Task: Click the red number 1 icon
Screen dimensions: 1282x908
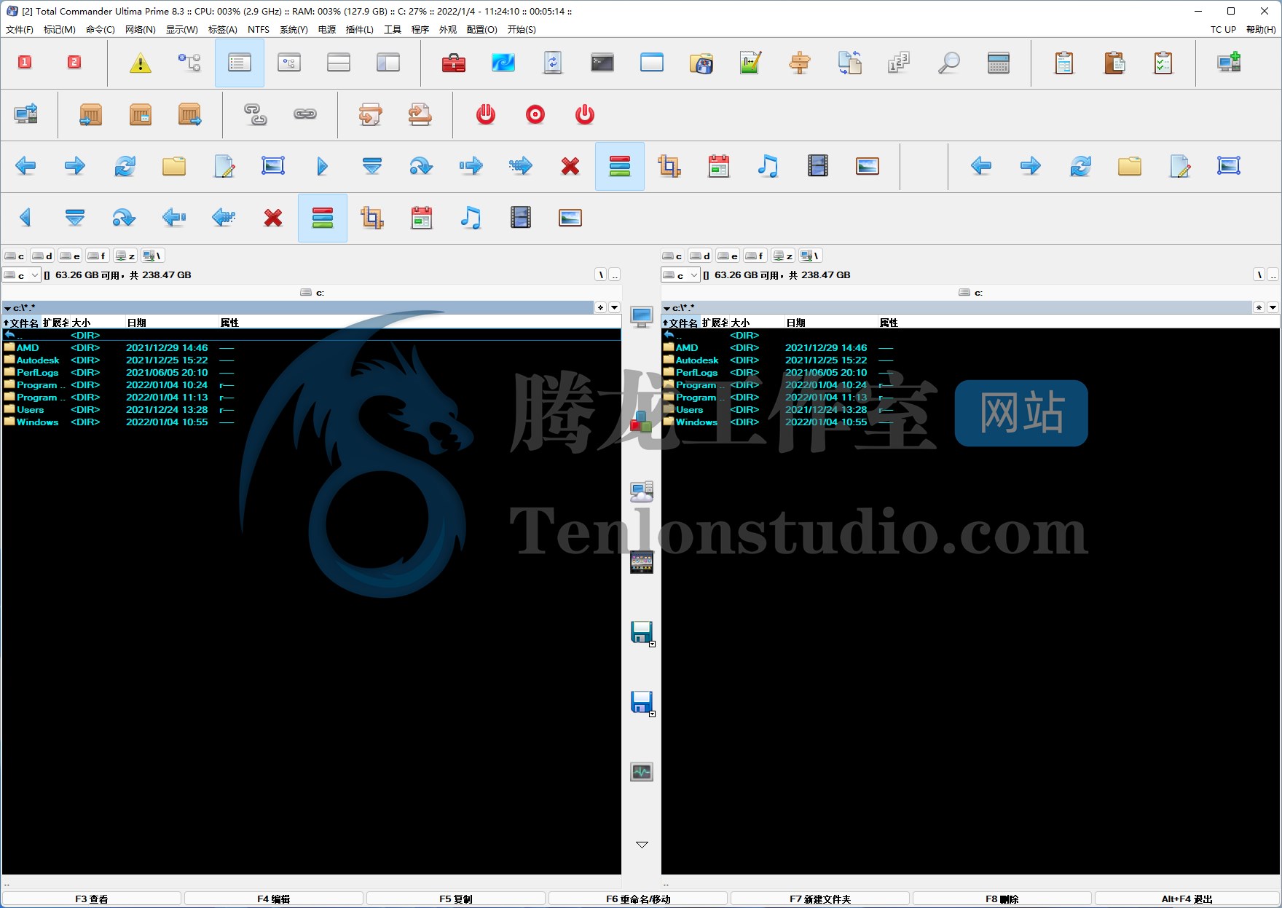Action: click(x=25, y=63)
